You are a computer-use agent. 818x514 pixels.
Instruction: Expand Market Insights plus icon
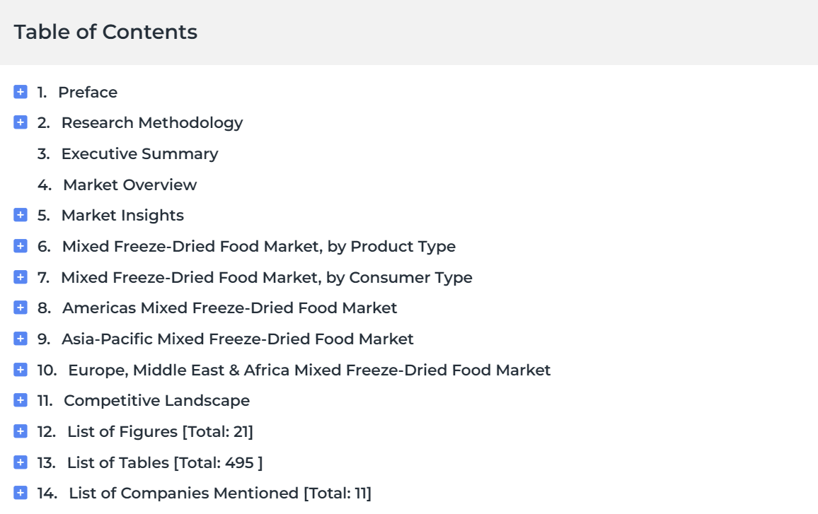21,215
